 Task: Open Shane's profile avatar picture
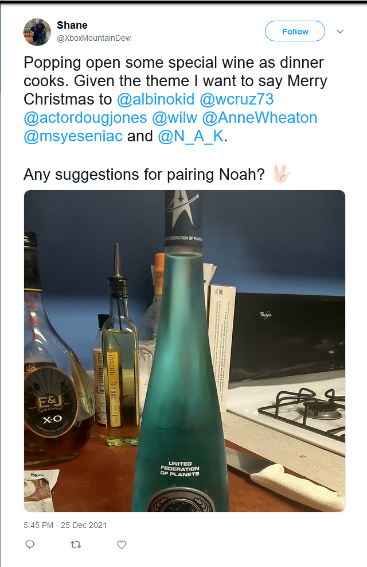tap(37, 32)
